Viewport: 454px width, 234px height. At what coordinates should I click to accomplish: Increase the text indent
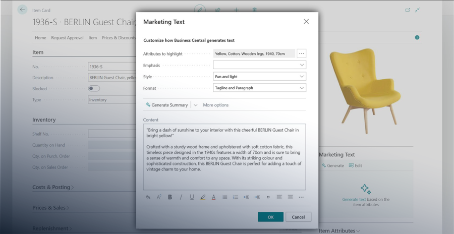(x=257, y=197)
